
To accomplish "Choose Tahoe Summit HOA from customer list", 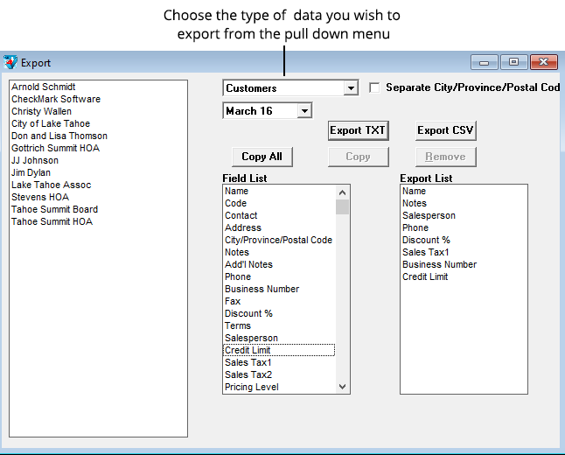I will 52,221.
